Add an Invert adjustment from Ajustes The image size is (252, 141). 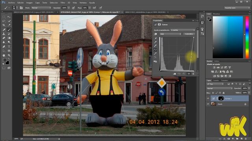[x=214, y=76]
